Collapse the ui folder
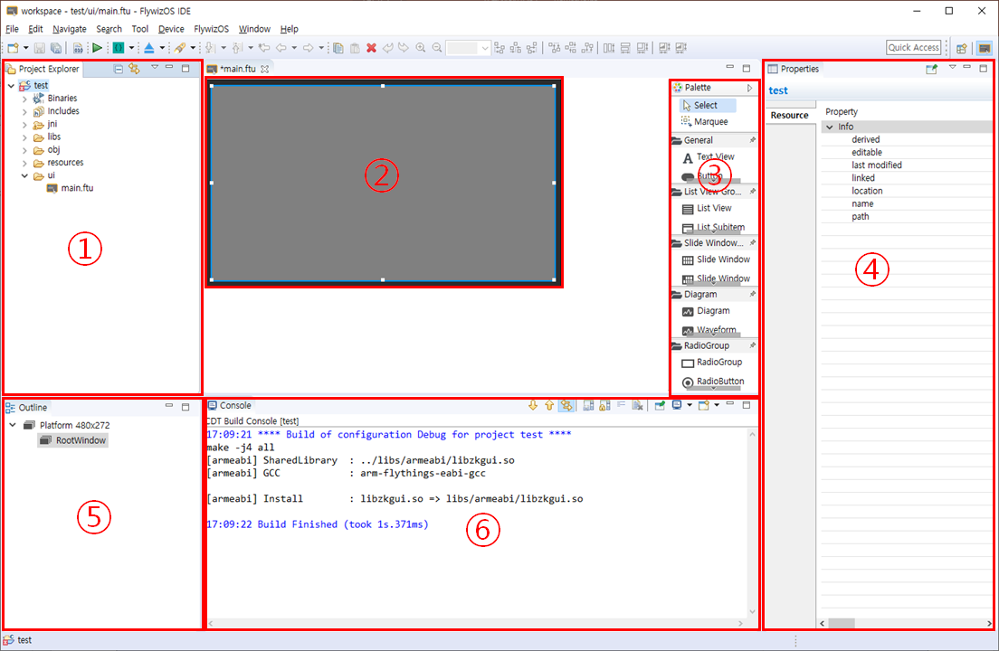 [x=24, y=175]
